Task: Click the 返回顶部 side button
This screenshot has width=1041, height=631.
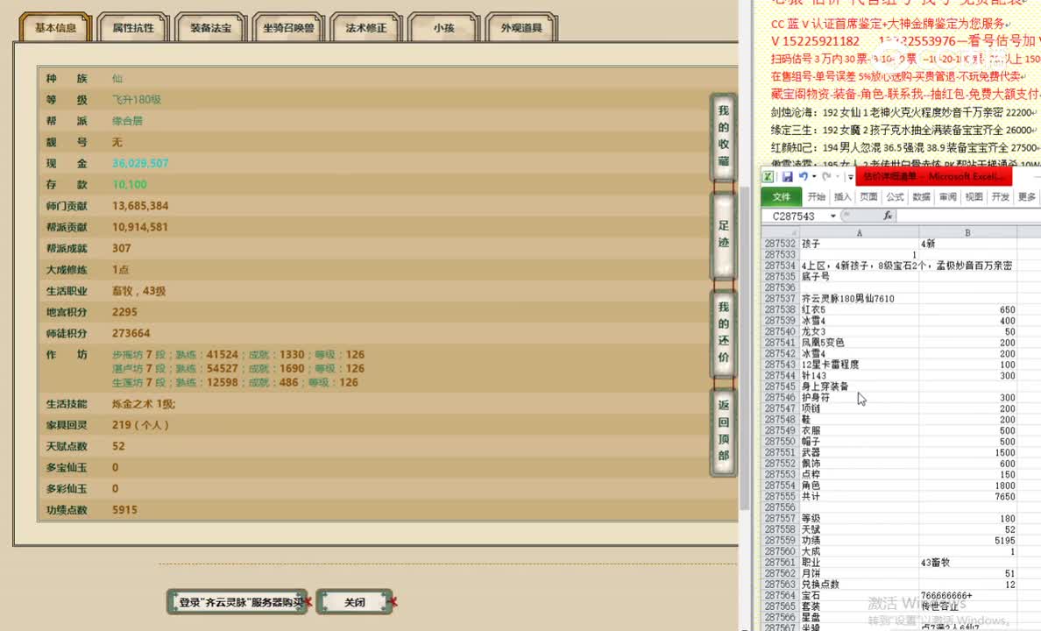Action: 723,430
